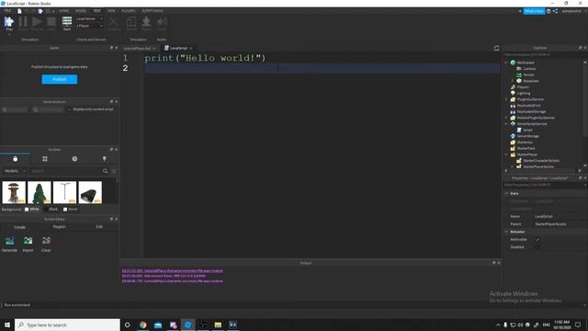Click the Toolbox search magnifier icon
This screenshot has height=331, width=588.
click(106, 171)
